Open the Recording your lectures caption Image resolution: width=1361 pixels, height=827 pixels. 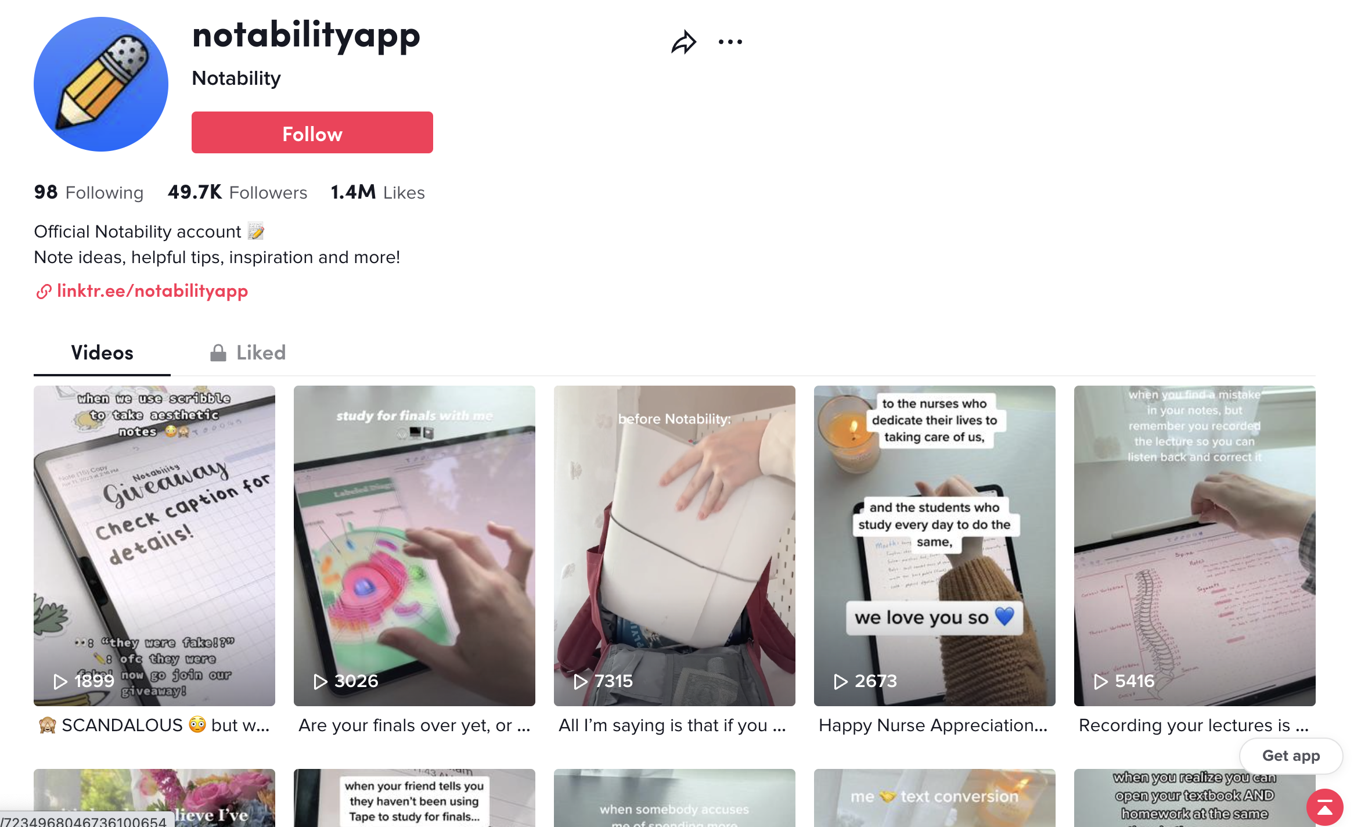1194,725
